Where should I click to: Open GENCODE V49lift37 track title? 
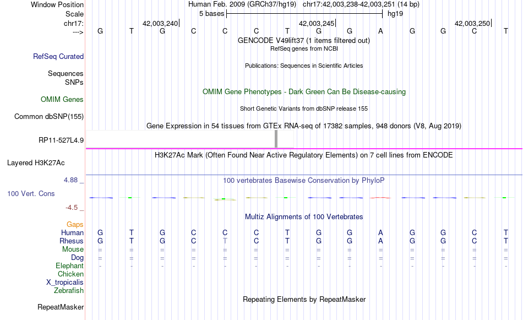(303, 40)
